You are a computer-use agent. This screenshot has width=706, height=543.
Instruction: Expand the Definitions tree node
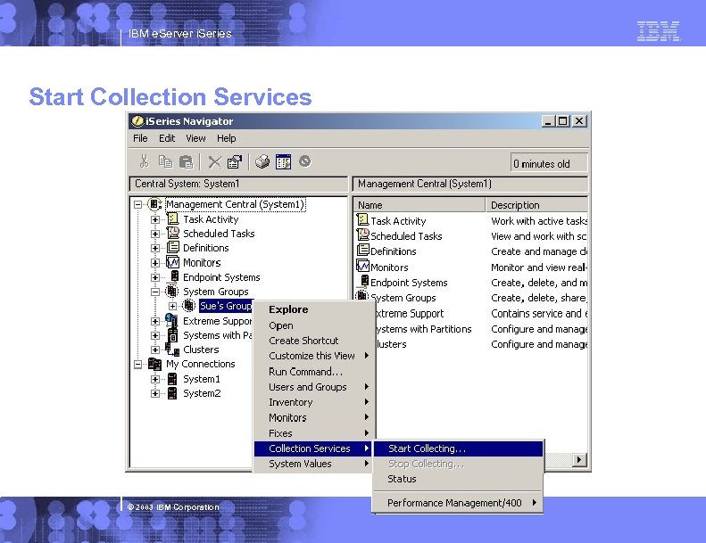click(x=155, y=249)
